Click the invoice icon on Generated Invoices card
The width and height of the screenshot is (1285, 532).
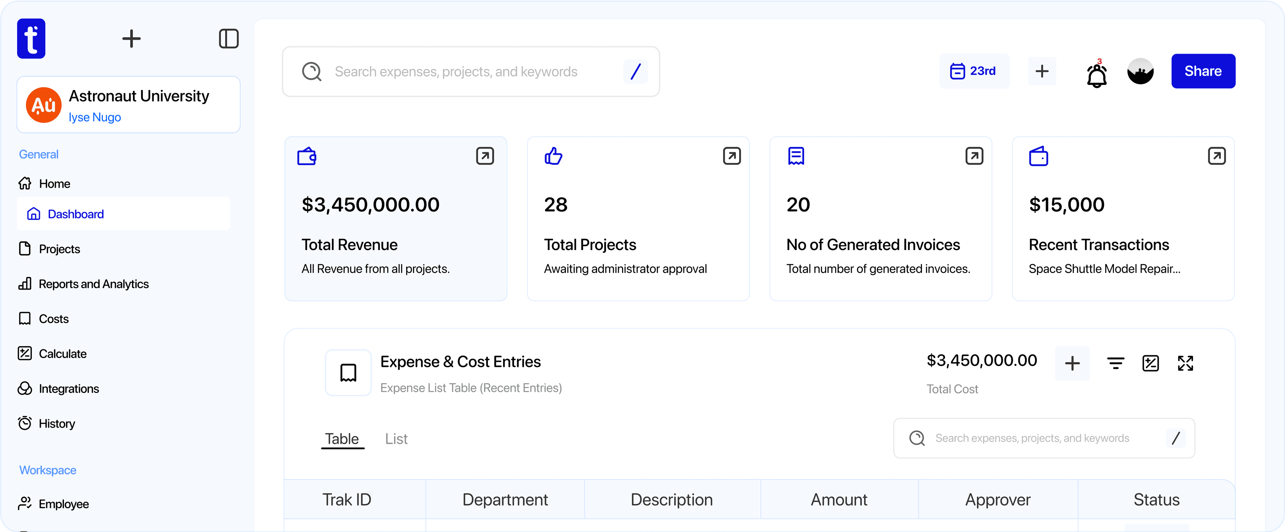point(796,156)
